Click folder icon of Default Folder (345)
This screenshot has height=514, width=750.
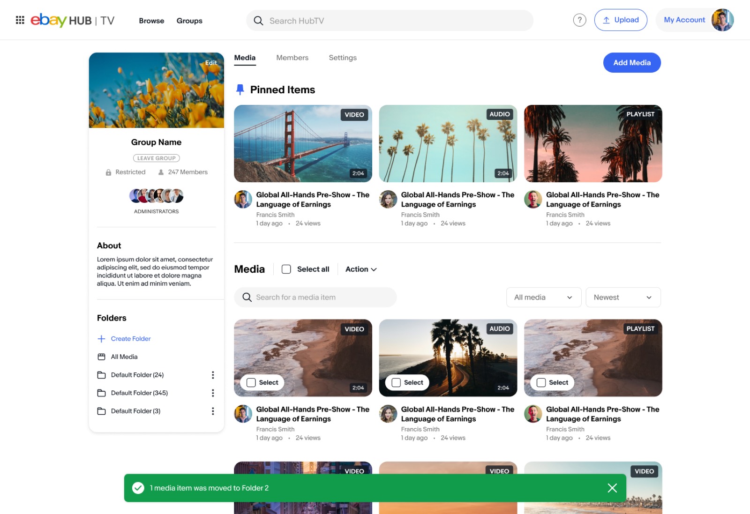tap(101, 393)
